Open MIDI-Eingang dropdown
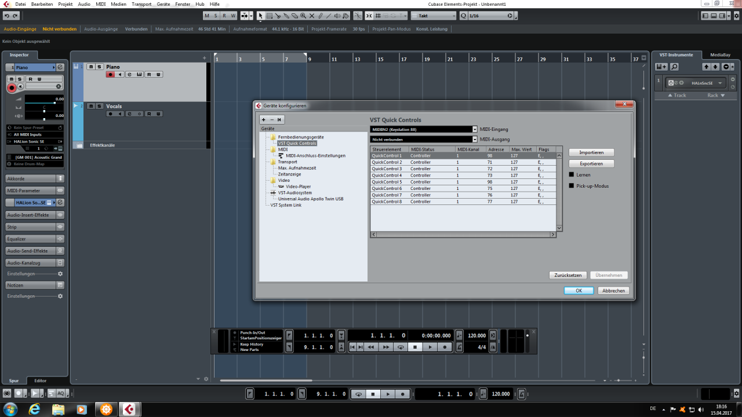Viewport: 742px width, 417px height. tap(475, 129)
